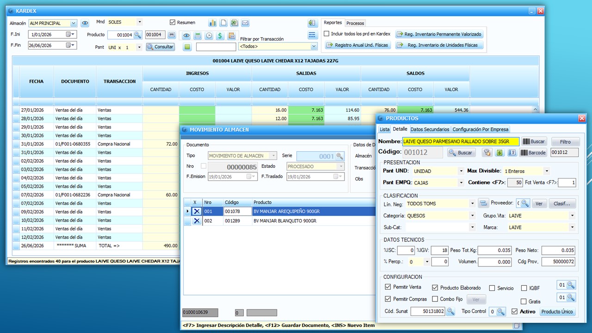The image size is (592, 333).
Task: Click the Excel export icon in Kardex
Action: click(x=234, y=23)
